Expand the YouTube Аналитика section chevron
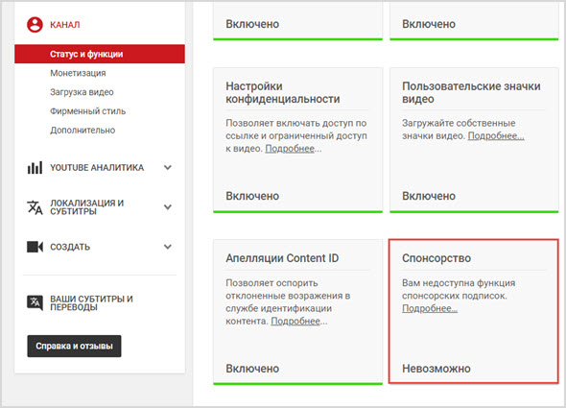Image resolution: width=566 pixels, height=408 pixels. click(x=168, y=167)
